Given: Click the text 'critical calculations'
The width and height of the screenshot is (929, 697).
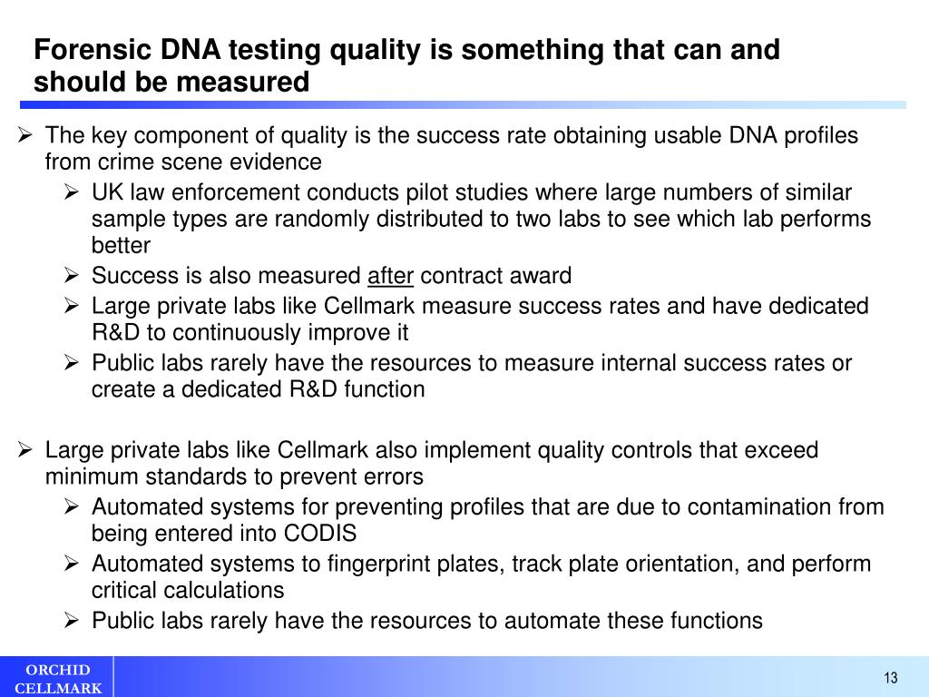Looking at the screenshot, I should 188,590.
